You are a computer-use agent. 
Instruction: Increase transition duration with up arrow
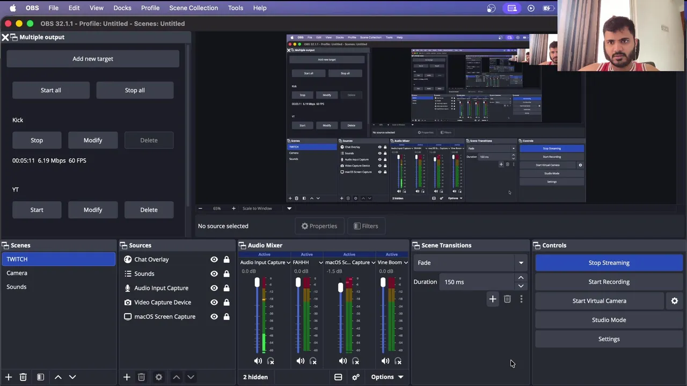(521, 278)
